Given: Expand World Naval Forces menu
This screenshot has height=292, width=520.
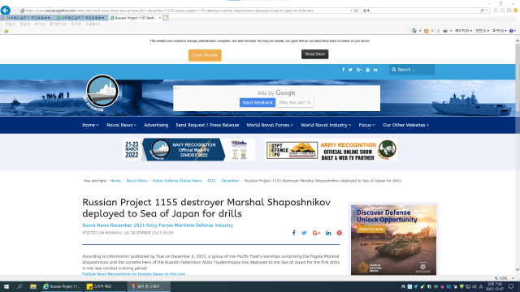Looking at the screenshot, I should [270, 125].
